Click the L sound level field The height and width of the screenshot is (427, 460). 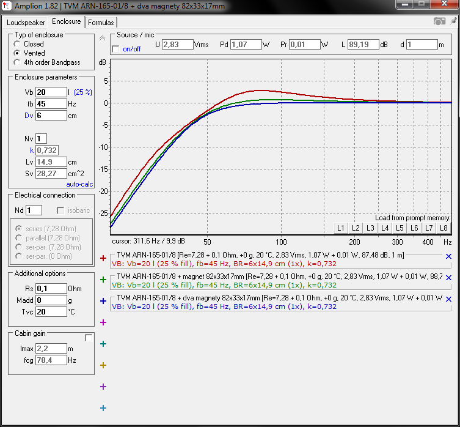pyautogui.click(x=363, y=45)
